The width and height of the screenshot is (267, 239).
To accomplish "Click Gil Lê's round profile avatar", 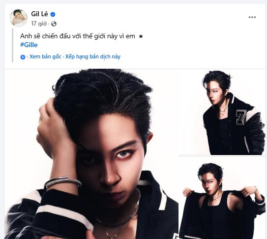I will click(19, 18).
